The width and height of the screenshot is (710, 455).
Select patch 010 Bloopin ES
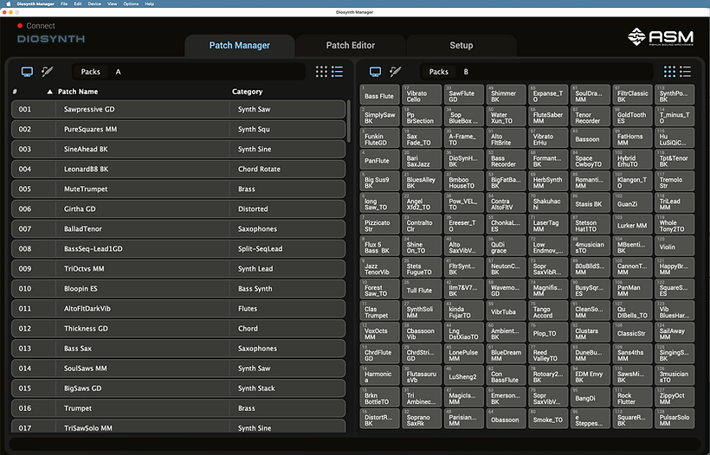tap(178, 289)
